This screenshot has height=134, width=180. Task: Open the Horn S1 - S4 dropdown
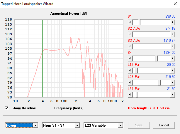tap(77, 125)
